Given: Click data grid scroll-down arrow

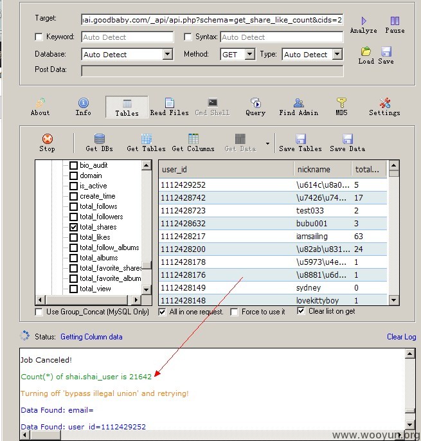Looking at the screenshot, I should [x=394, y=300].
